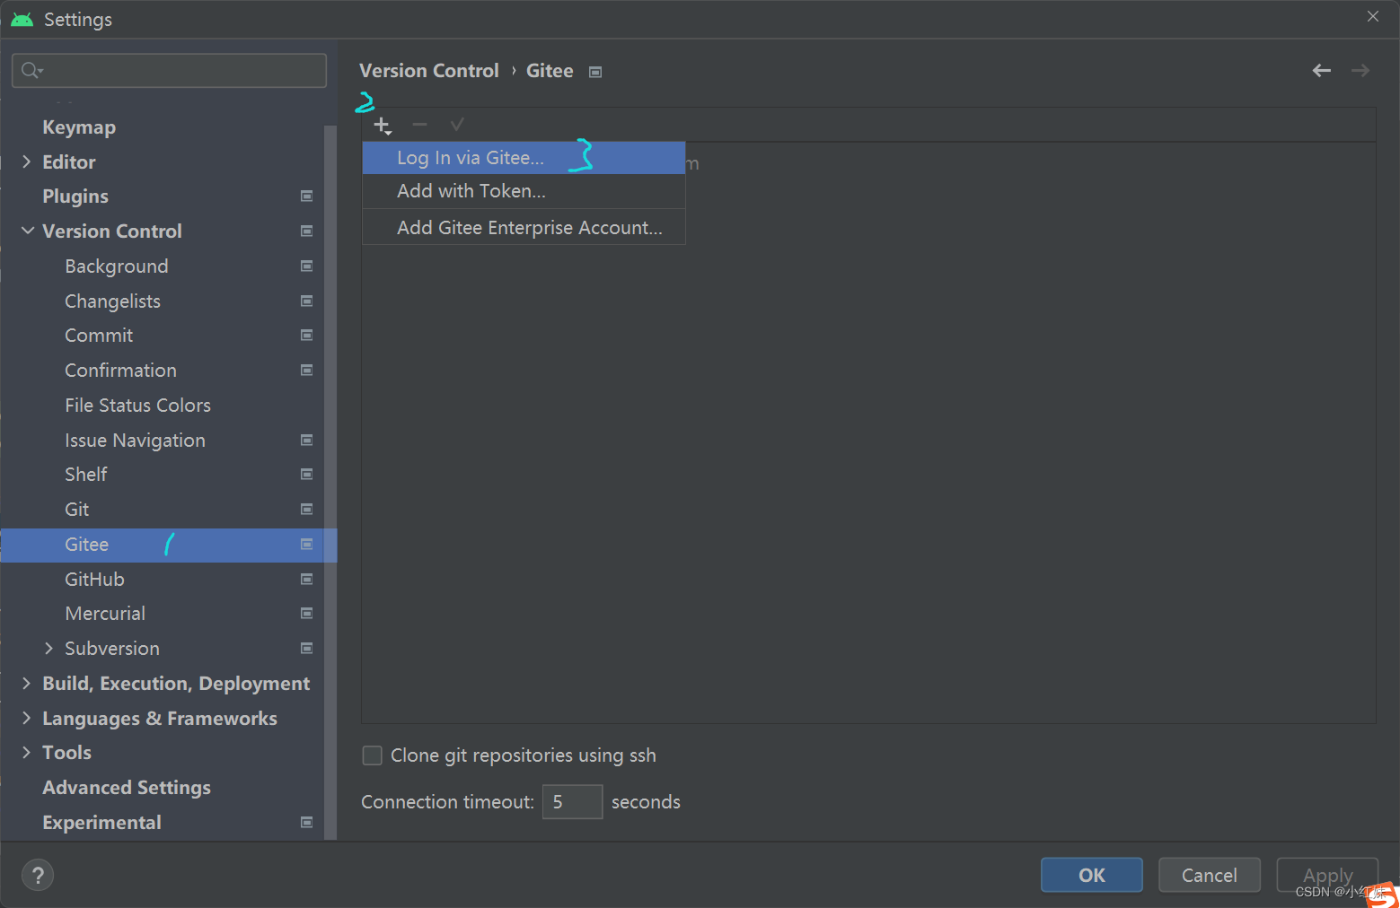
Task: Click the project icon on Subversion row
Action: (306, 648)
